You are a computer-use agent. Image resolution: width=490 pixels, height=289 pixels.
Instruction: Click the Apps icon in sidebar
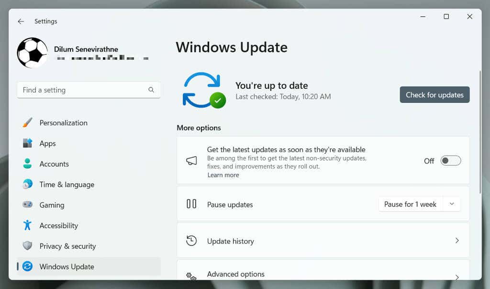click(x=27, y=143)
